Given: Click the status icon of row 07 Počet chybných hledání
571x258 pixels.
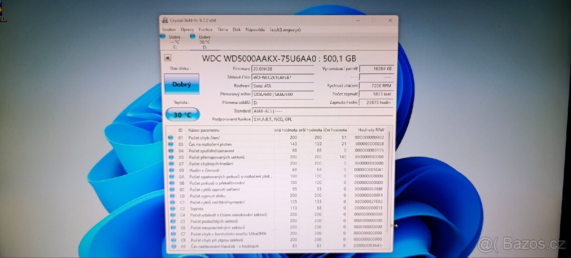Looking at the screenshot, I should pos(171,163).
